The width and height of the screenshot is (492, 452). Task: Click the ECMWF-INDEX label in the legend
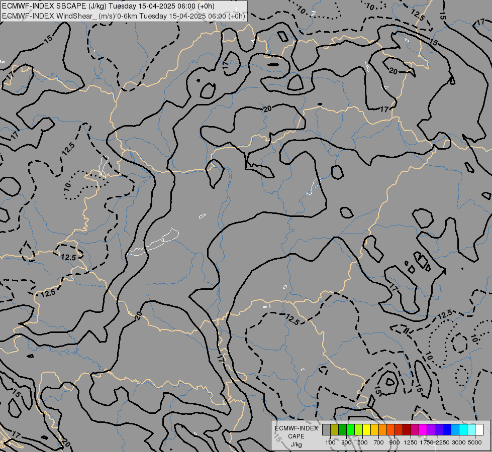pyautogui.click(x=296, y=428)
